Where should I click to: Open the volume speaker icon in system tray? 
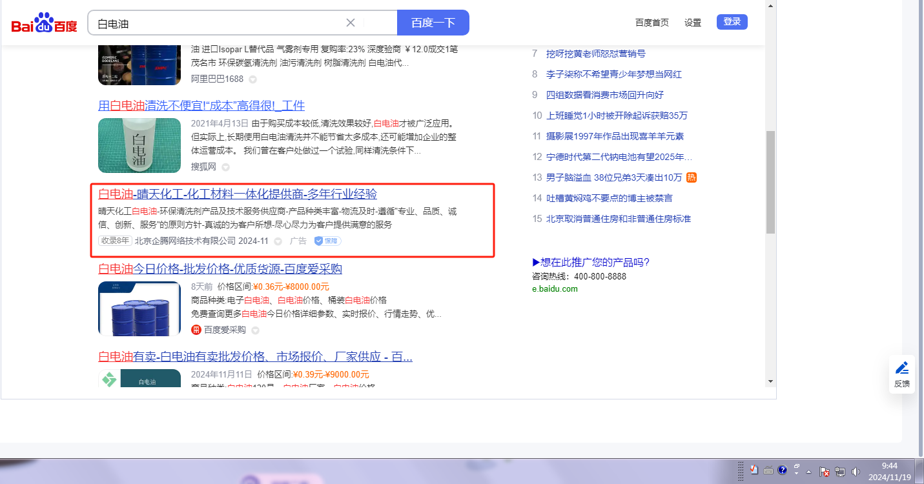pos(856,471)
